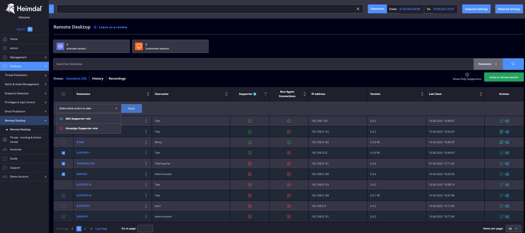This screenshot has height=233, width=525.
Task: Open the three-dot menu for ROMY
Action: (x=146, y=142)
